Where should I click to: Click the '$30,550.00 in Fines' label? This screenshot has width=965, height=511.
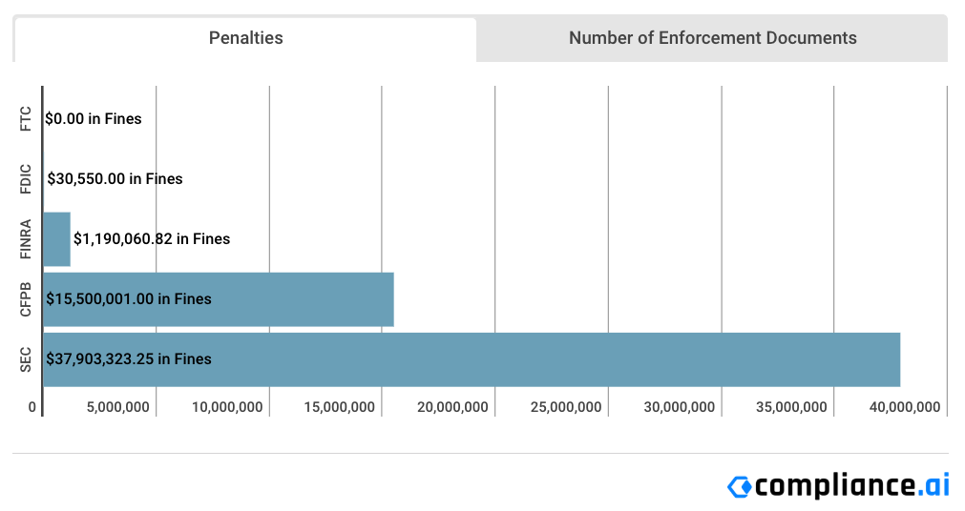click(115, 179)
